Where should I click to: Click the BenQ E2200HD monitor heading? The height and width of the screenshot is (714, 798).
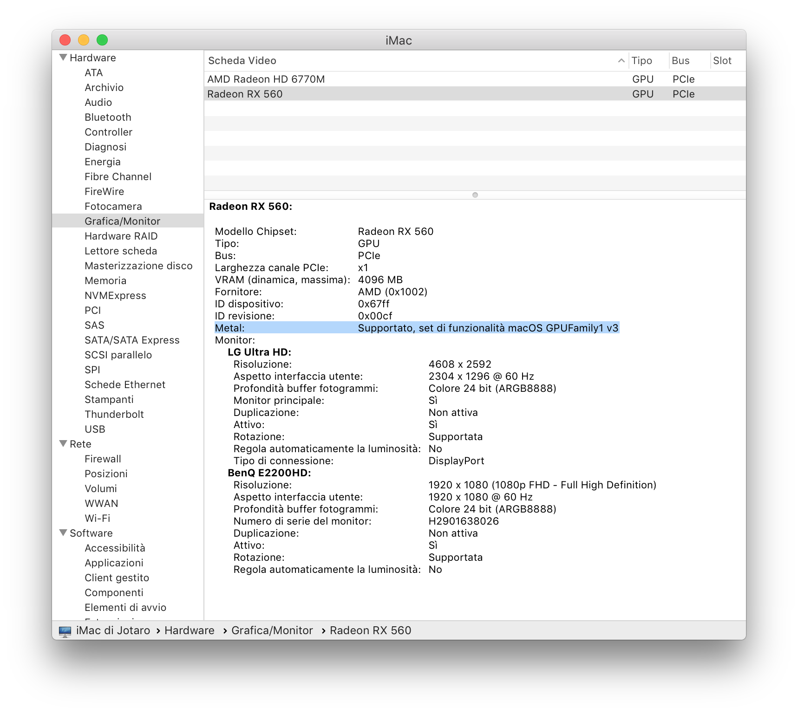(269, 473)
